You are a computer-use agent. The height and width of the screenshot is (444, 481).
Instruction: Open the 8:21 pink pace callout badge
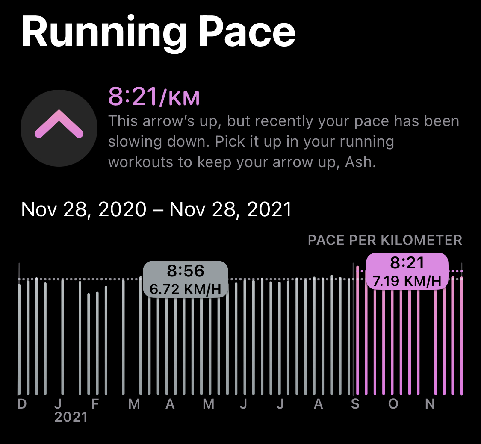pos(406,271)
